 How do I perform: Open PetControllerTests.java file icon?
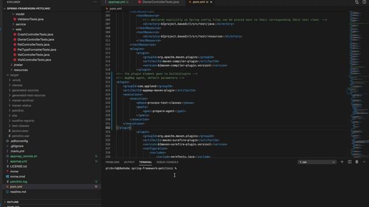15,45
